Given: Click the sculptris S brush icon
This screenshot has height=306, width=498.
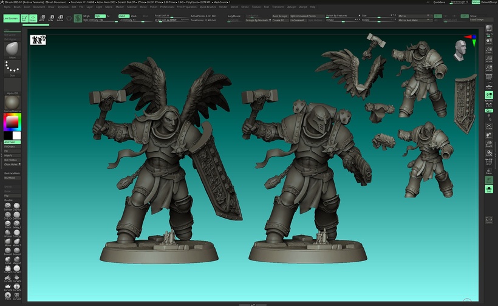Looking at the screenshot, I should tap(78, 18).
